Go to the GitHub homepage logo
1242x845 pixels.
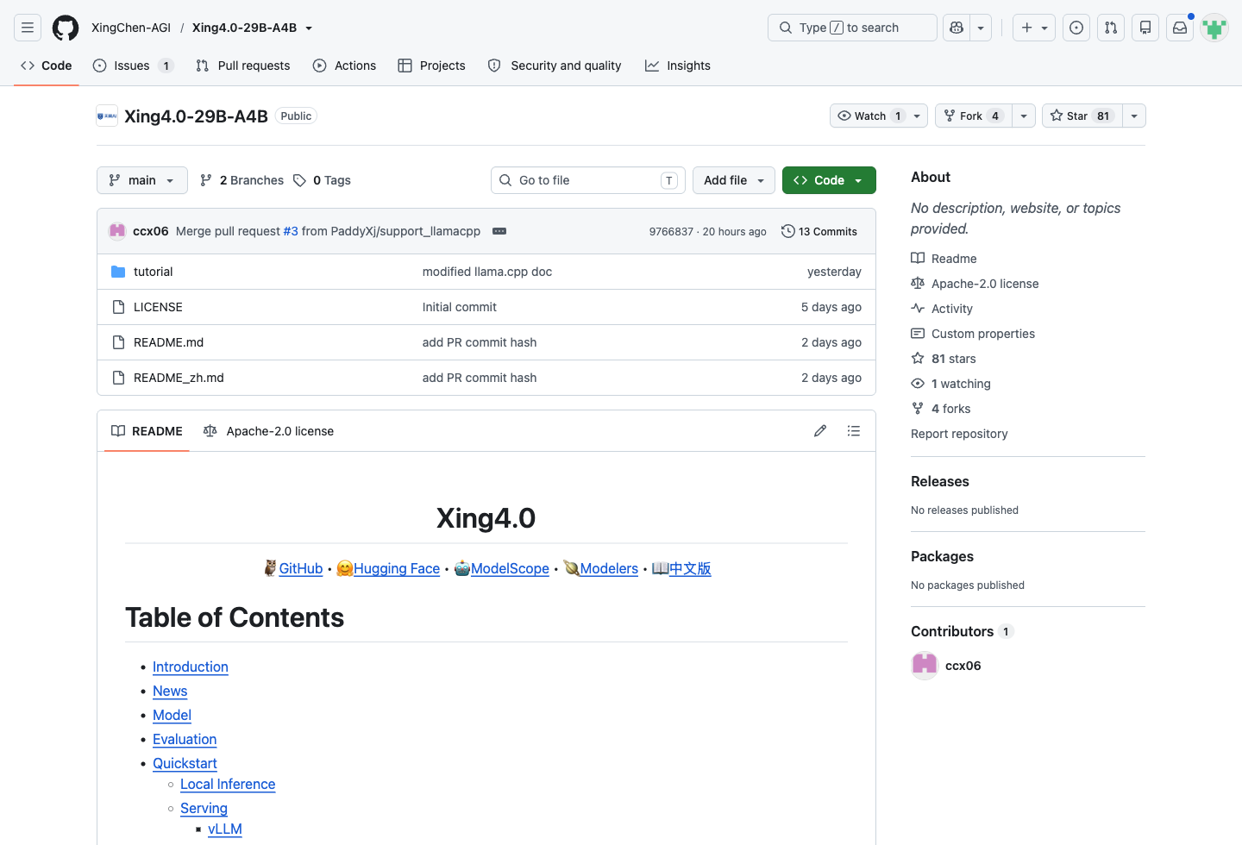tap(66, 28)
